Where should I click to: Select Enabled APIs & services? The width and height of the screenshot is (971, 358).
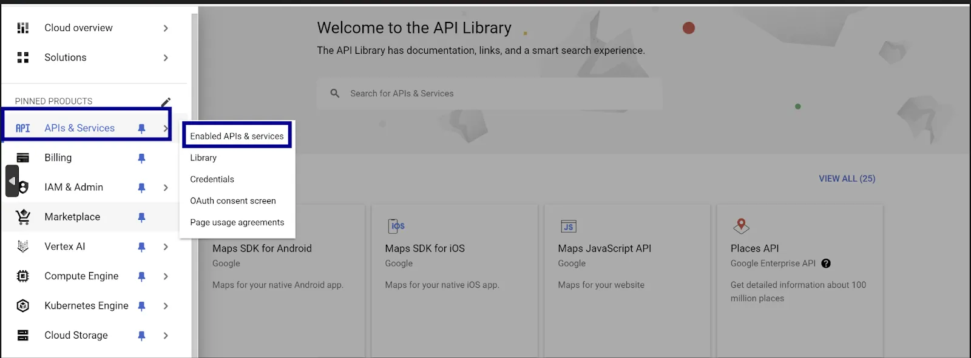(237, 136)
